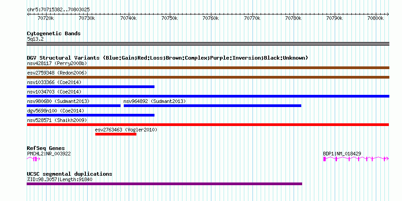Open variant label dgv5698n100 (Coe2014)
The image size is (402, 201).
(56, 111)
